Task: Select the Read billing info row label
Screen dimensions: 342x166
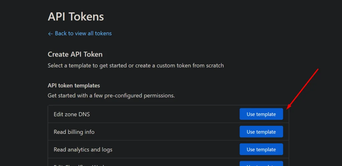Action: (74, 132)
